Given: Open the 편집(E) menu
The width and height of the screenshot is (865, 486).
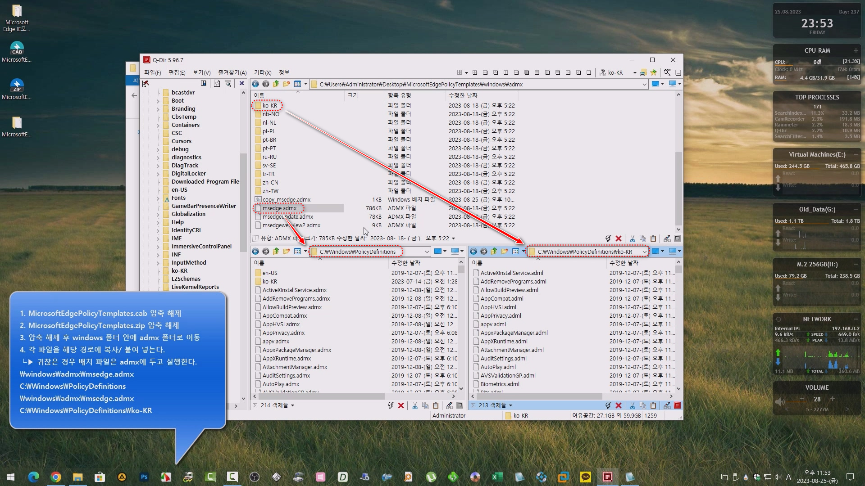Looking at the screenshot, I should [177, 72].
